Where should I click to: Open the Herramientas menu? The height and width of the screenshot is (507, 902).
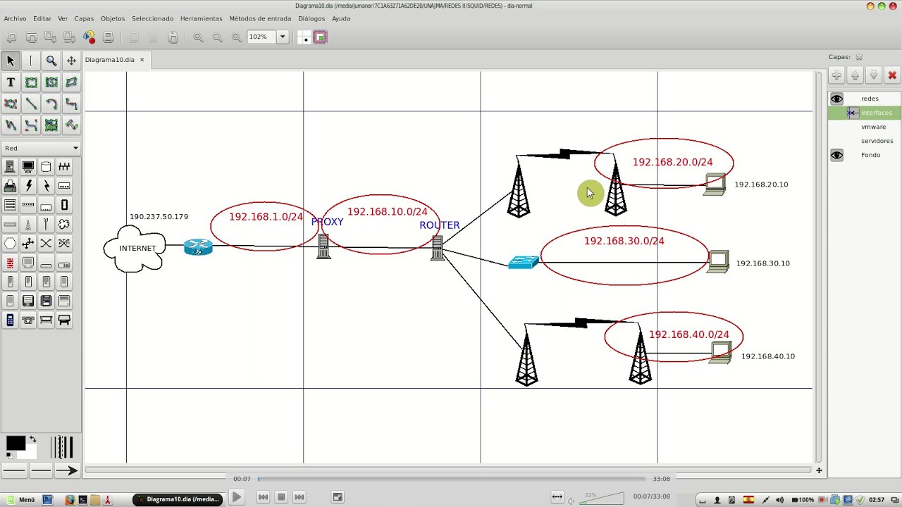[x=201, y=18]
